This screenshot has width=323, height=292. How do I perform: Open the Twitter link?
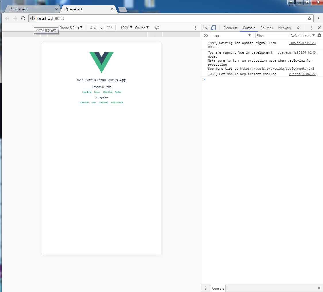point(118,92)
